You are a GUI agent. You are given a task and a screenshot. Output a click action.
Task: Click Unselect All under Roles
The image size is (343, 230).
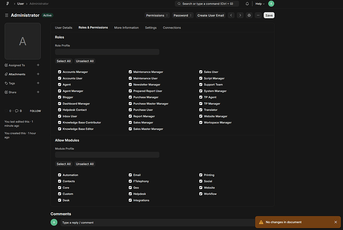(85, 61)
